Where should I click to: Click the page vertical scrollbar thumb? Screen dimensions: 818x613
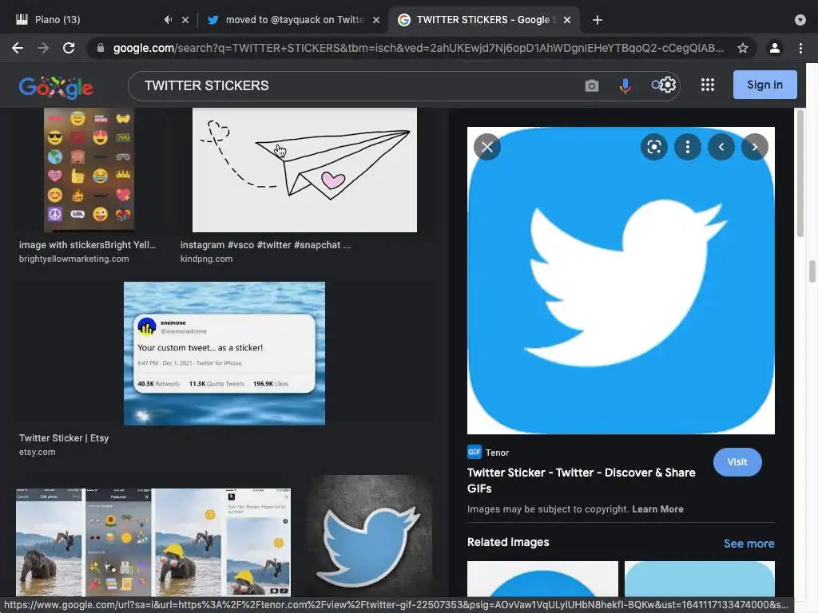[x=812, y=271]
